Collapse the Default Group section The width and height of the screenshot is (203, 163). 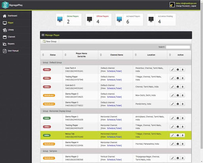coord(41,62)
